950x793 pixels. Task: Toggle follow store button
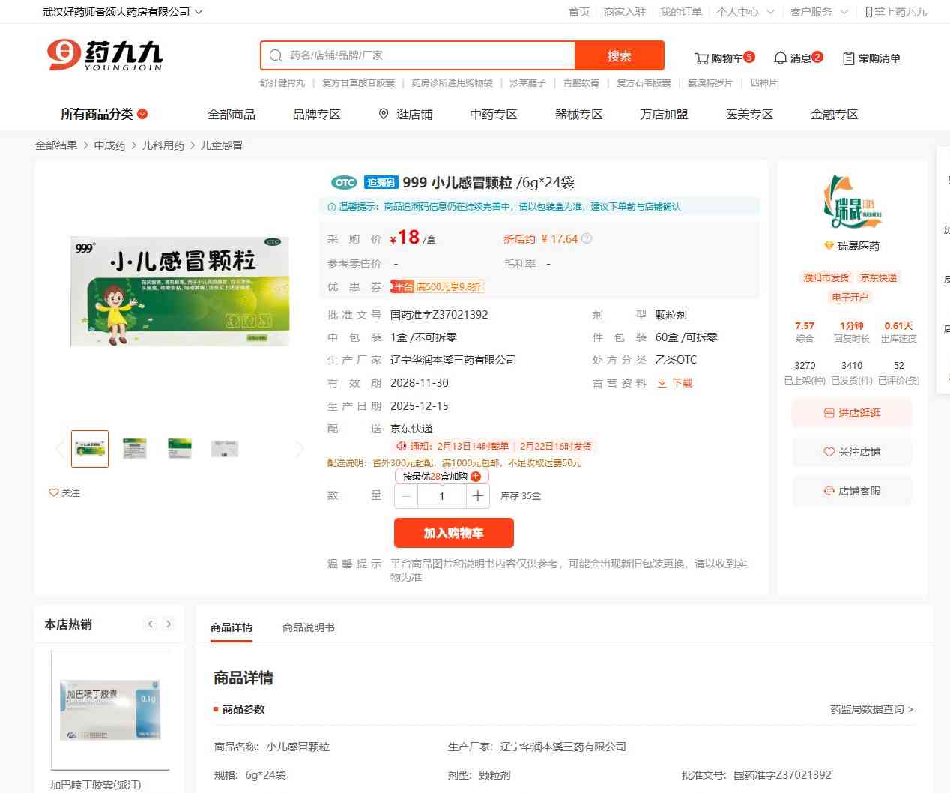click(x=852, y=452)
